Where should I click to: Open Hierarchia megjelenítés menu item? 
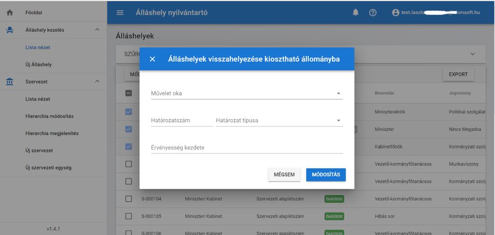pos(52,133)
